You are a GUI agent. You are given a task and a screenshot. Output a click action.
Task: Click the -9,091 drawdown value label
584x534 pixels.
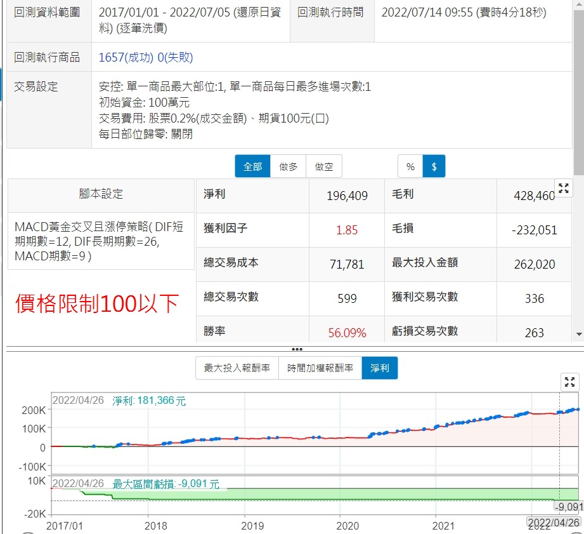click(568, 507)
